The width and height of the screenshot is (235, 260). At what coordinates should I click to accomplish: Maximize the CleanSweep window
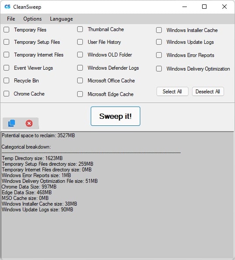click(x=204, y=7)
